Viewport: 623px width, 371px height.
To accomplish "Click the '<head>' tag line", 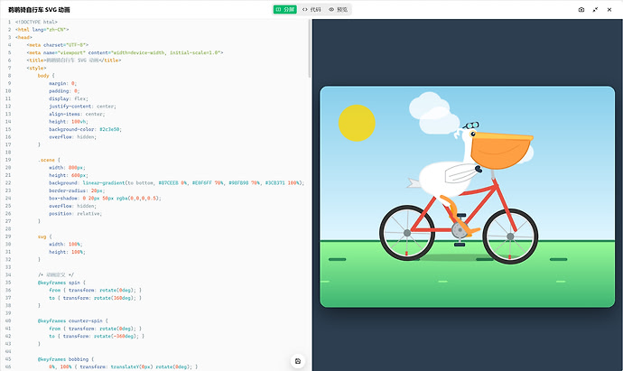I will point(23,37).
